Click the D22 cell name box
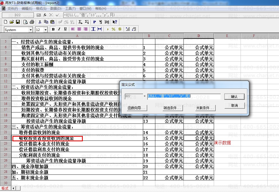 [x=18, y=15]
